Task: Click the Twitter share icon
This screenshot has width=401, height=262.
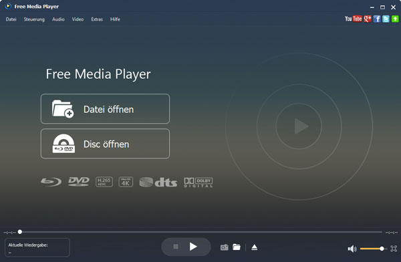Action: pyautogui.click(x=386, y=19)
